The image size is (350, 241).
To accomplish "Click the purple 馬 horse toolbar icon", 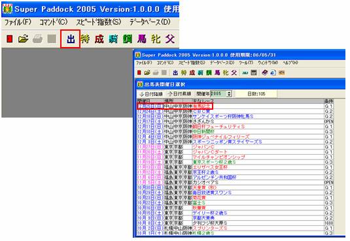I will tap(141, 39).
